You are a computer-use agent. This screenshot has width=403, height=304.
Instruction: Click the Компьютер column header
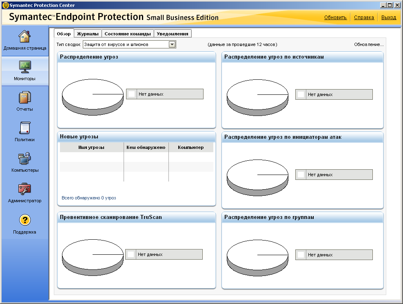(191, 147)
